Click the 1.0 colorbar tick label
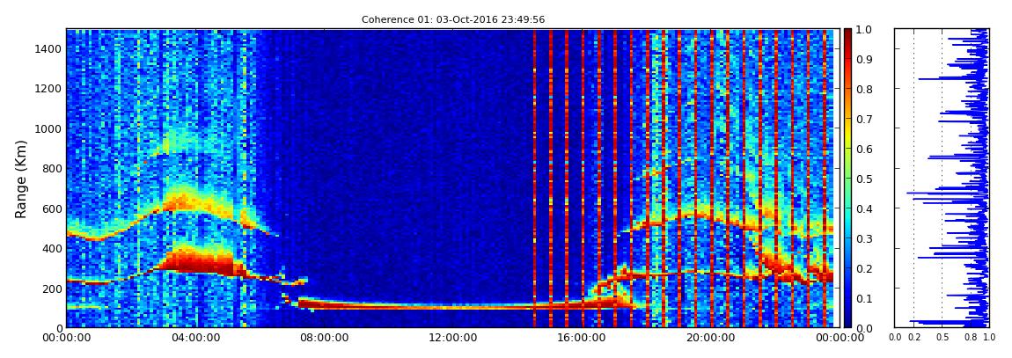 [863, 30]
